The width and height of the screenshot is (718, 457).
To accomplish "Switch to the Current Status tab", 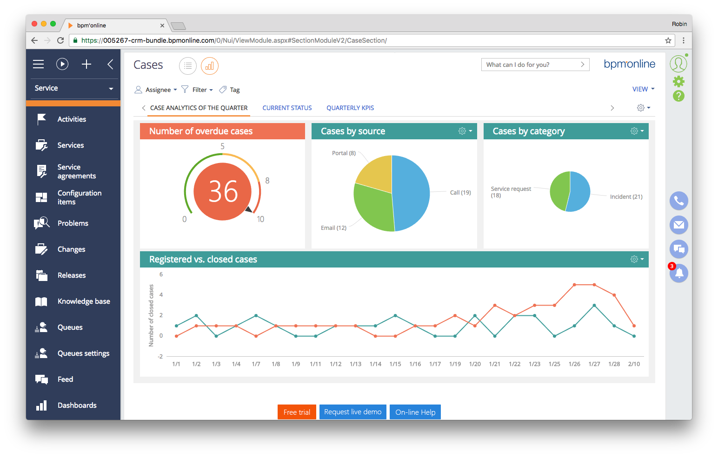I will (x=287, y=108).
